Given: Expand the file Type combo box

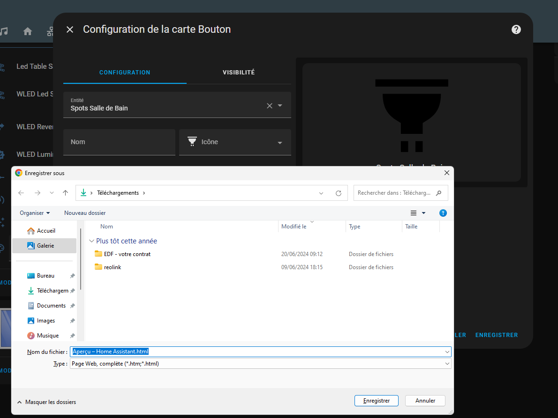Looking at the screenshot, I should 447,364.
